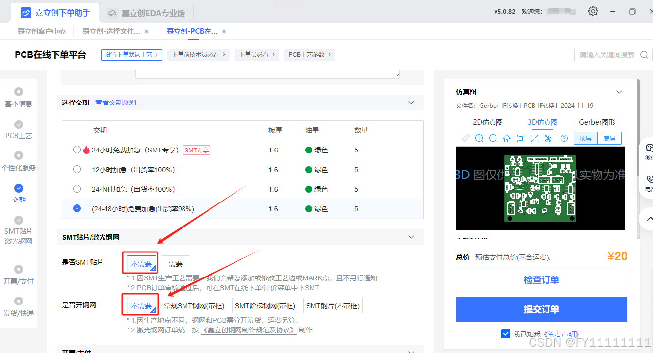Reset simulation view with the home icon
This screenshot has width=653, height=353.
(507, 138)
